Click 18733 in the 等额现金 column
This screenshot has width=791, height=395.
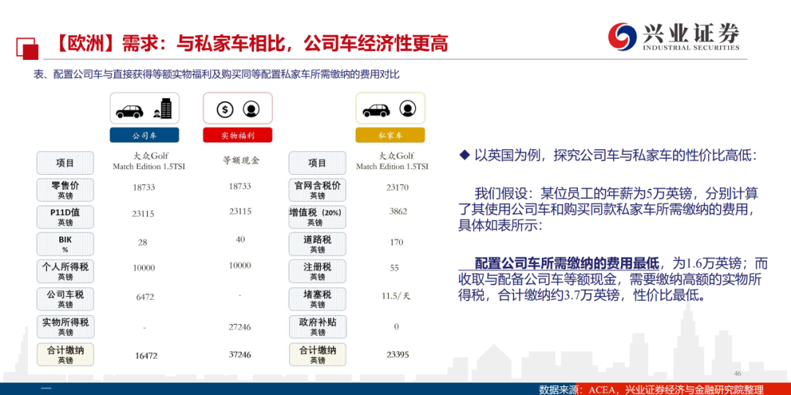click(240, 185)
